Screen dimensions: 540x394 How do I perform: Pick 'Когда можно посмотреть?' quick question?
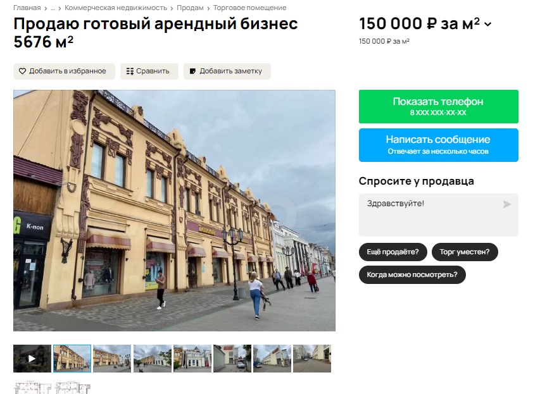(x=412, y=274)
